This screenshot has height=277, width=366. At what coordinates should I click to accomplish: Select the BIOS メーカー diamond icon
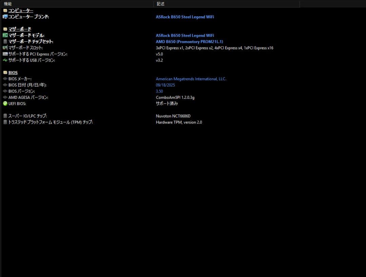[x=5, y=78]
